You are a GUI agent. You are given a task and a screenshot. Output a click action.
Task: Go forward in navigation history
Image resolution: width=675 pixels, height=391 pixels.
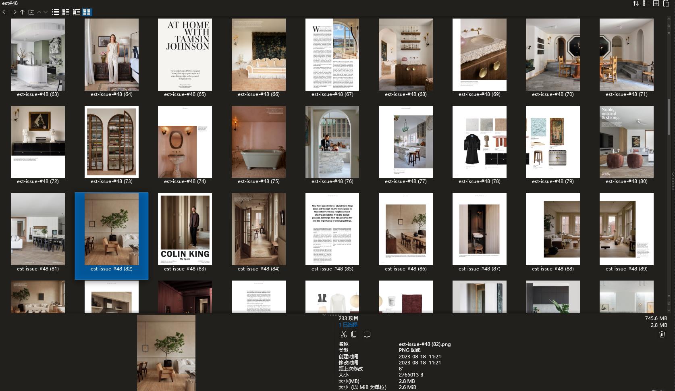(x=13, y=12)
